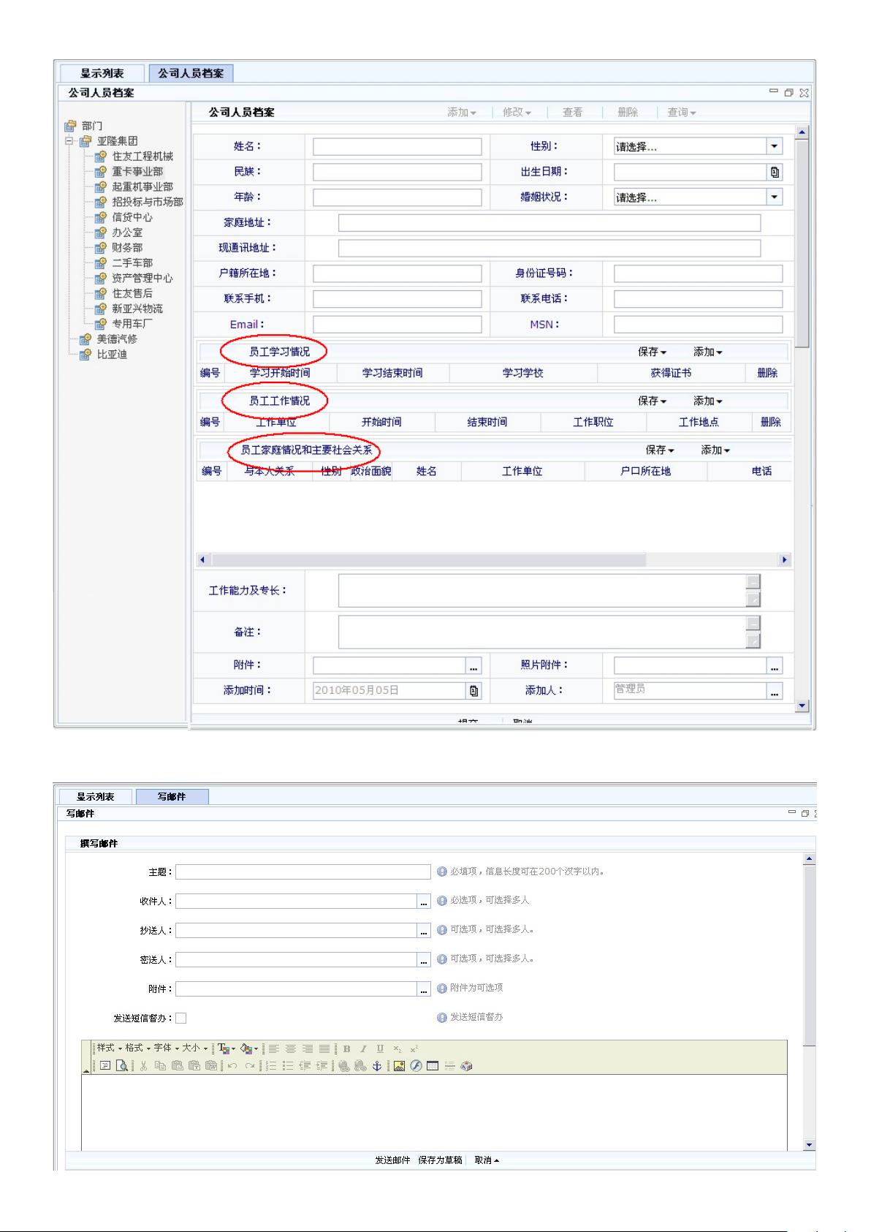Click the 查看 toolbar button

(572, 112)
